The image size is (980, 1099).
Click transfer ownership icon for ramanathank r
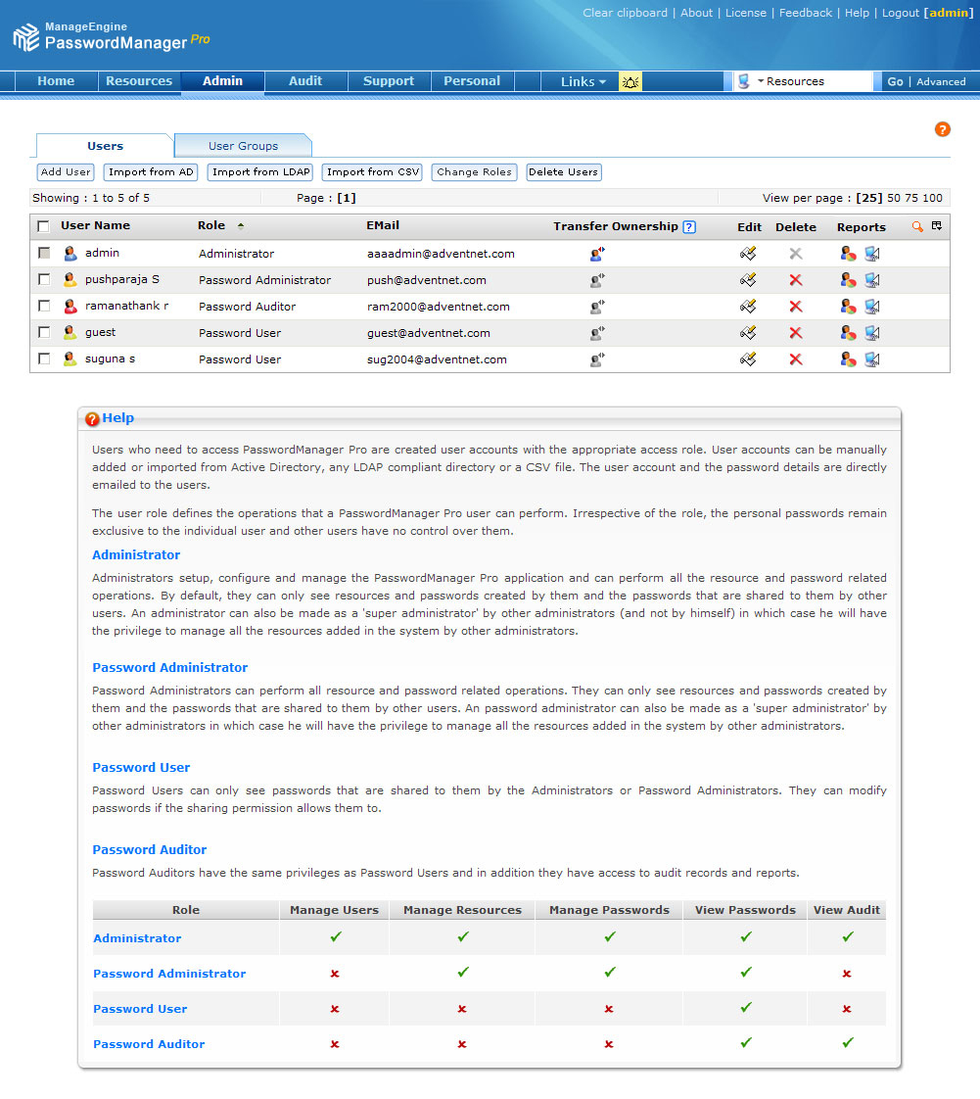597,307
